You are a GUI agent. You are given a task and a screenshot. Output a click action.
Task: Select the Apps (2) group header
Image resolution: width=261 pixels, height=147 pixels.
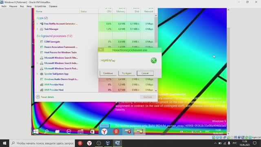point(42,18)
